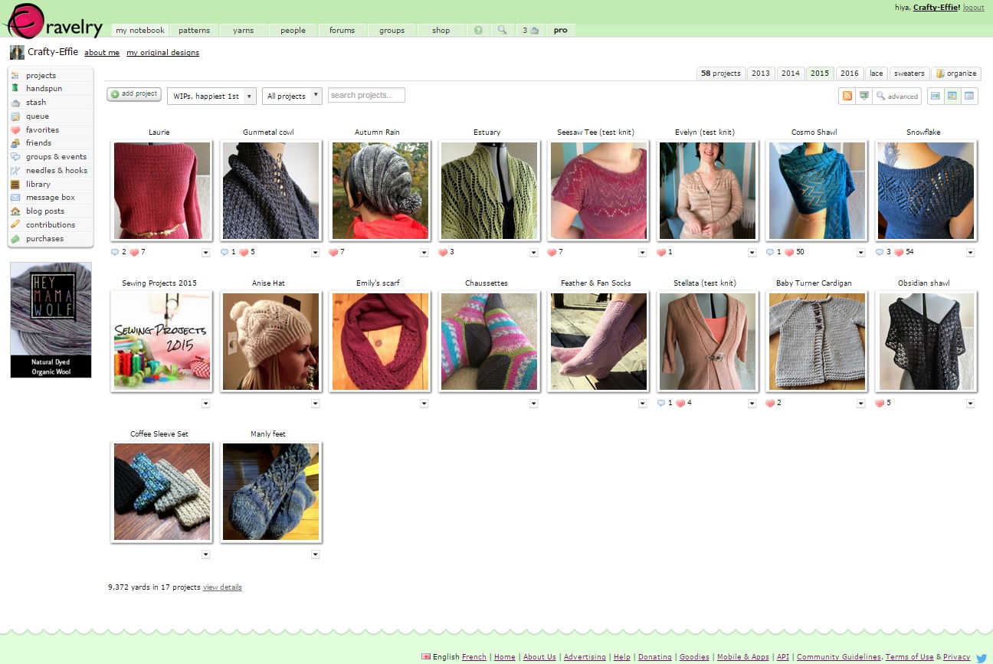
Task: Select the thumbnail grid view
Action: tap(952, 96)
